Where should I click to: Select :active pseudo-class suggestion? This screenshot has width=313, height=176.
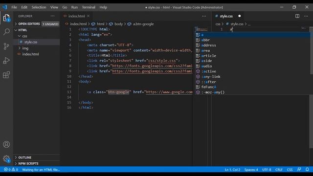tap(252, 71)
